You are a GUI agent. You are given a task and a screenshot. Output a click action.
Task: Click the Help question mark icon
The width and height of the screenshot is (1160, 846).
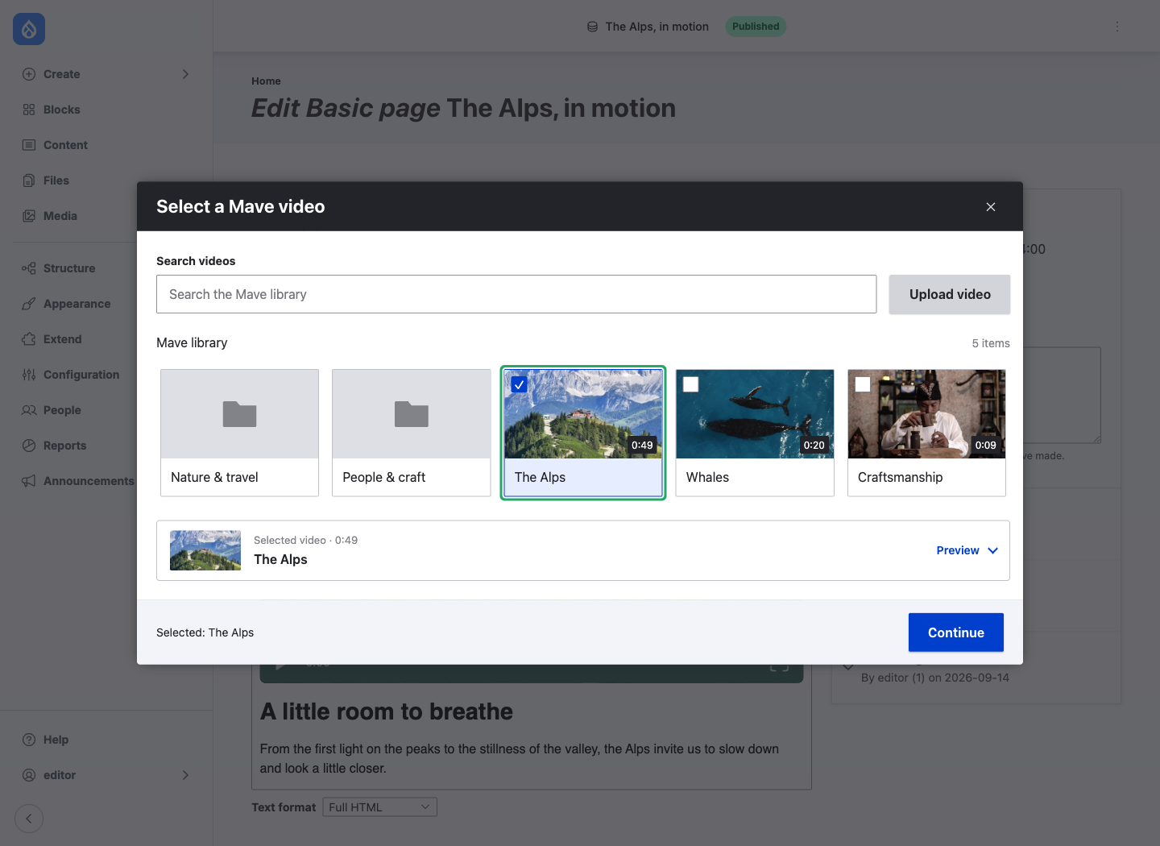pos(29,740)
